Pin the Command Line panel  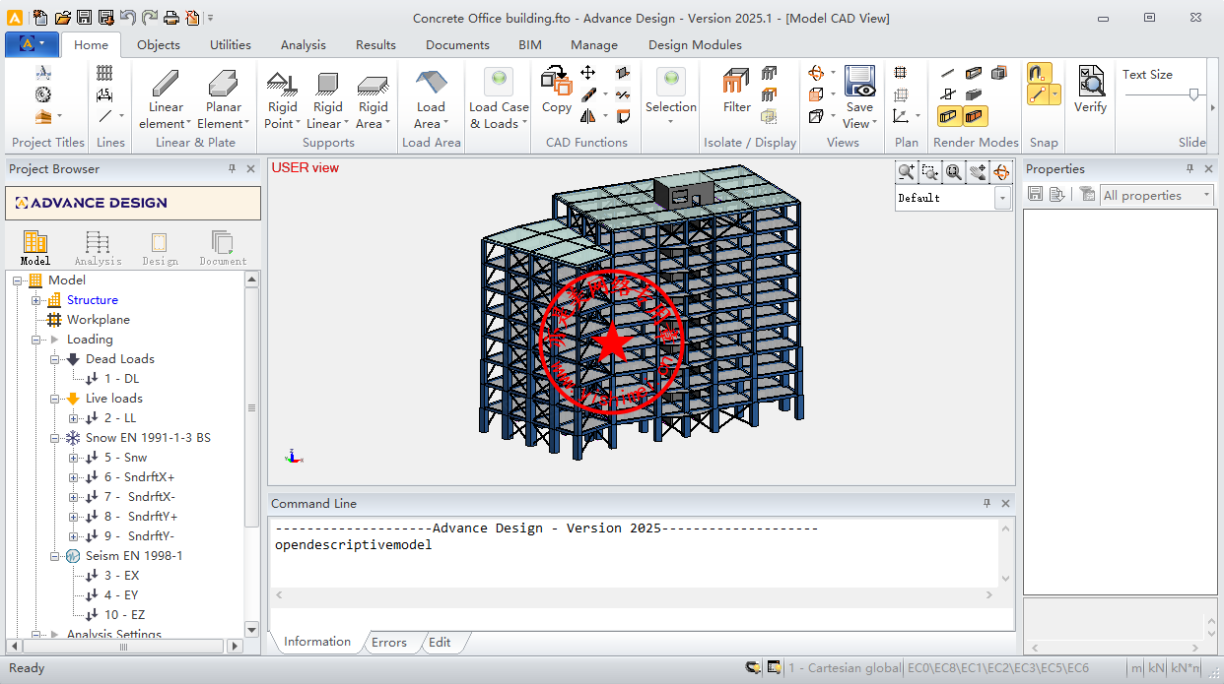tap(986, 503)
